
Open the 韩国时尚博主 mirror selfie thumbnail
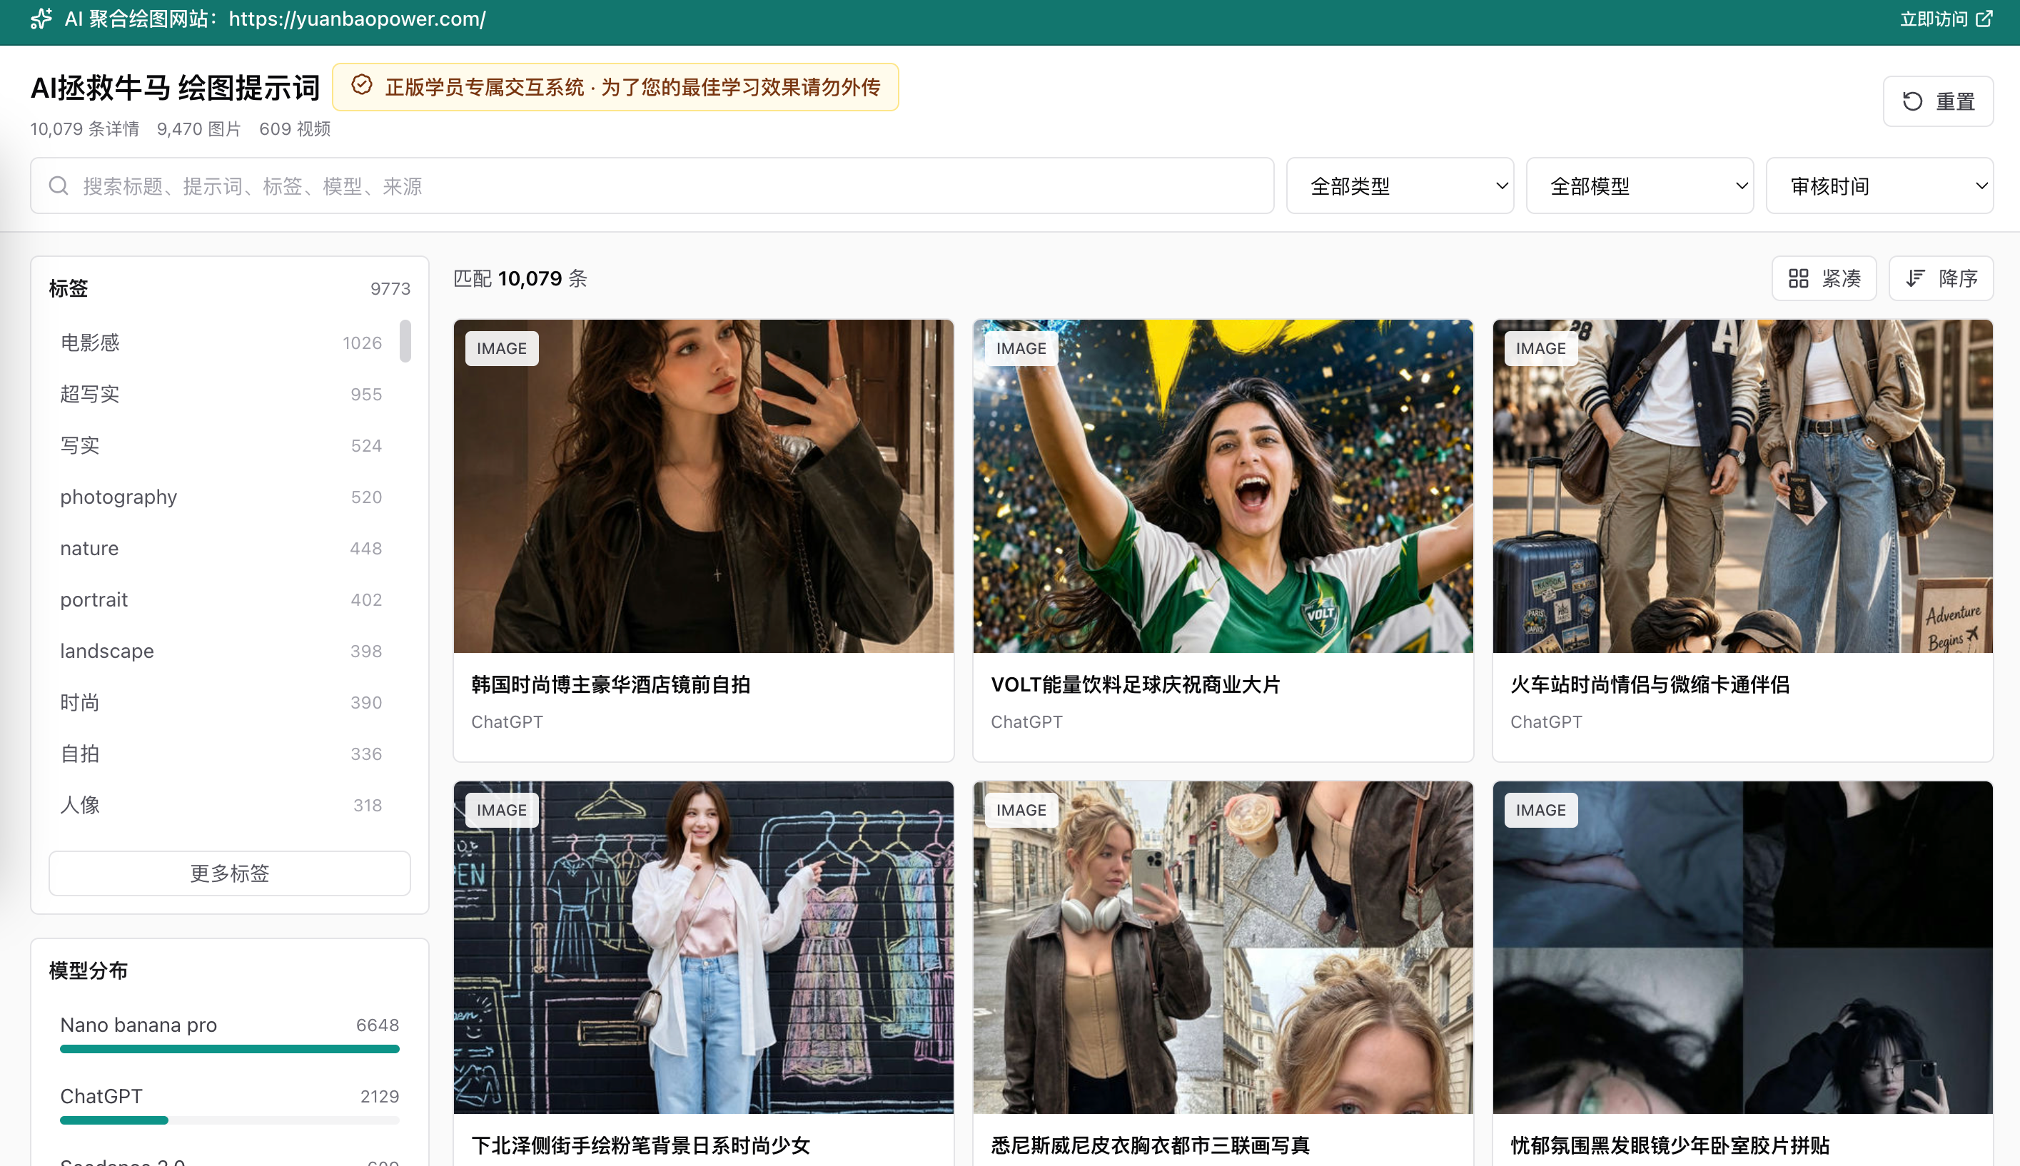click(703, 486)
